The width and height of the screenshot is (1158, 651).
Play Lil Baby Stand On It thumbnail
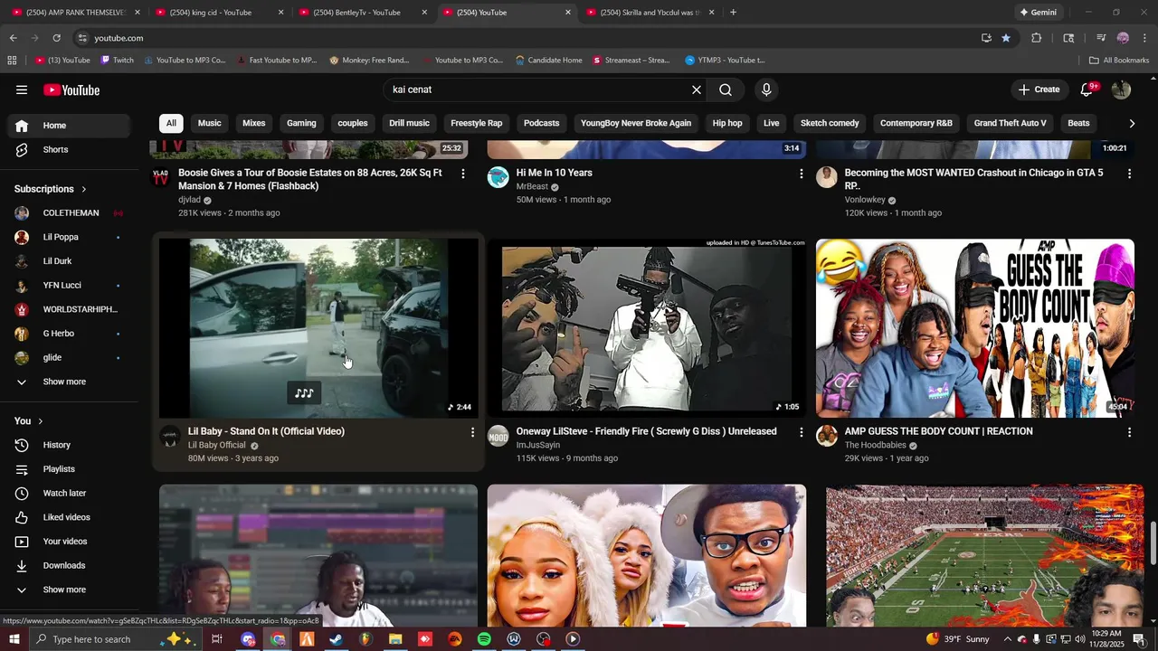click(x=318, y=328)
